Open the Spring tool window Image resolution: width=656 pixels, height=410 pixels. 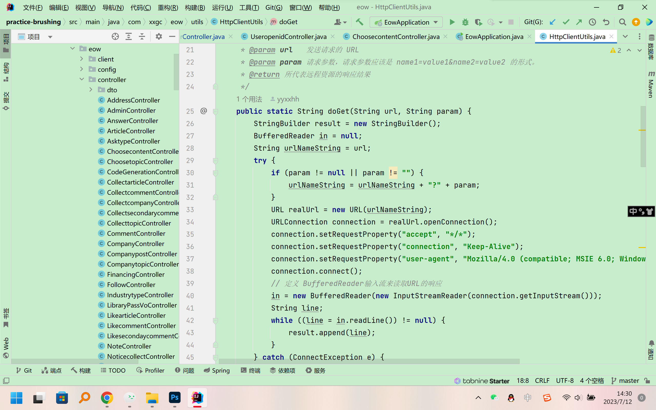[217, 371]
